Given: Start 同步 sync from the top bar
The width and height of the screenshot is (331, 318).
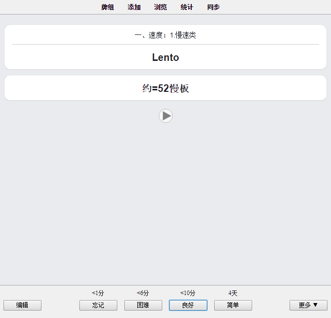Looking at the screenshot, I should pyautogui.click(x=213, y=7).
